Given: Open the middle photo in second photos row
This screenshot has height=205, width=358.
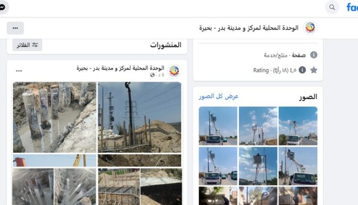Looking at the screenshot, I should click(x=258, y=166).
